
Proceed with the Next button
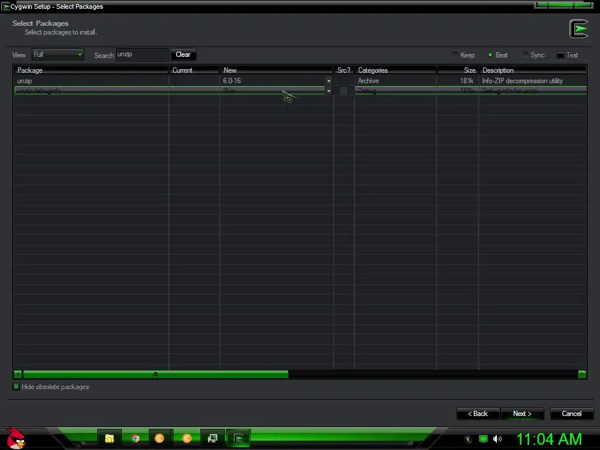pos(522,414)
